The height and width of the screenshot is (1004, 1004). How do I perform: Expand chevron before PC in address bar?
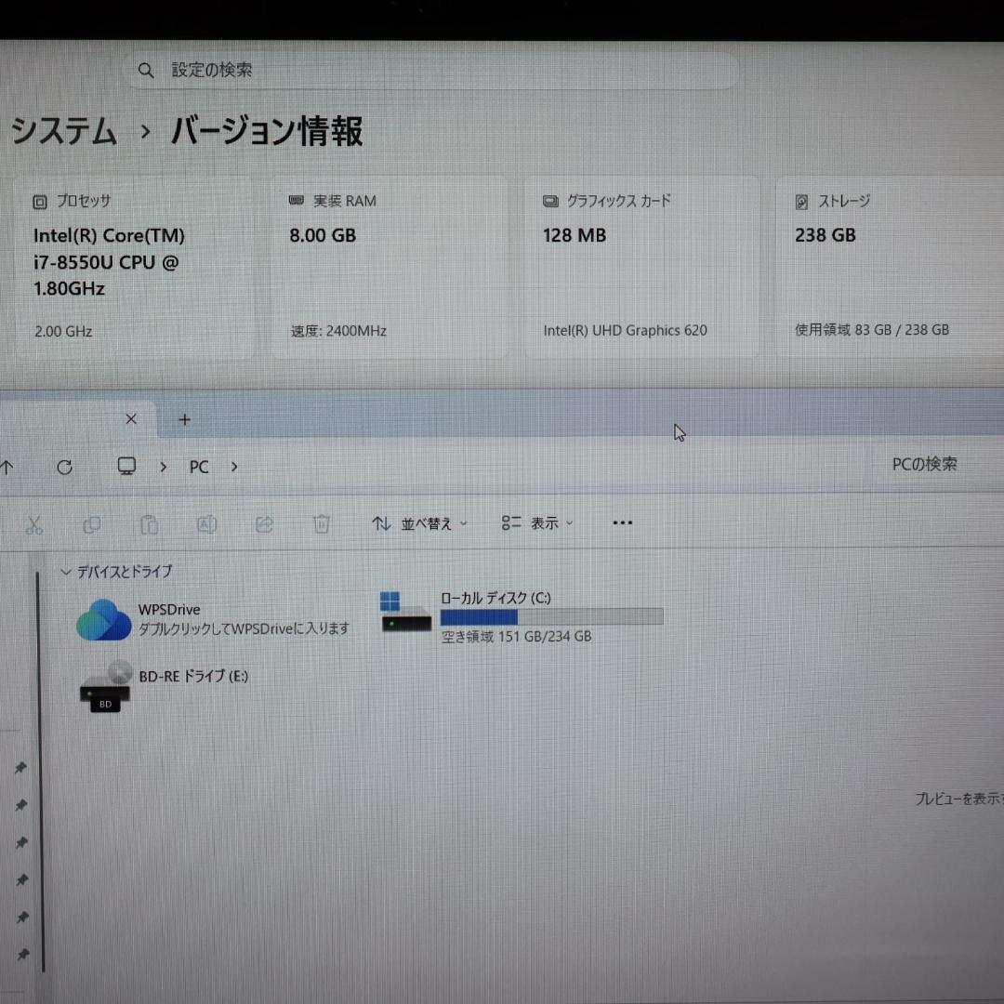coord(164,468)
